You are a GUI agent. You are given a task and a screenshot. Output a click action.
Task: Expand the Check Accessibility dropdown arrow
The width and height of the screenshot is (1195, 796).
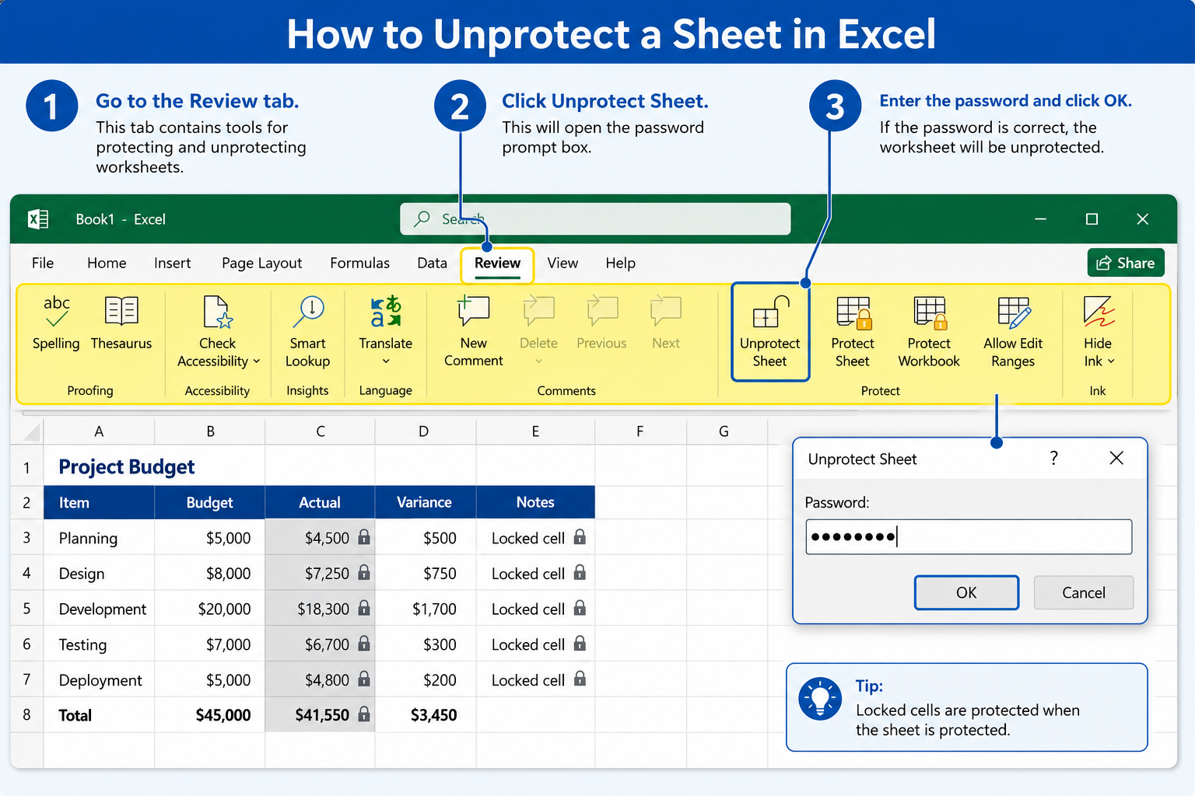[x=257, y=361]
